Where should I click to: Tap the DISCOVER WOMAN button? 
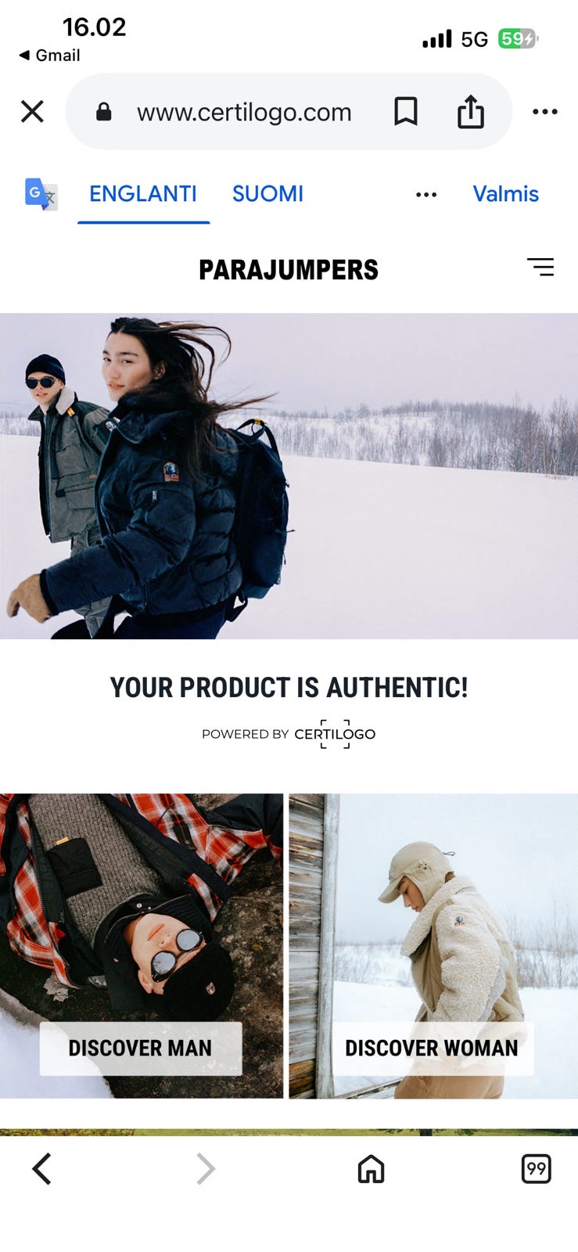click(x=432, y=1049)
